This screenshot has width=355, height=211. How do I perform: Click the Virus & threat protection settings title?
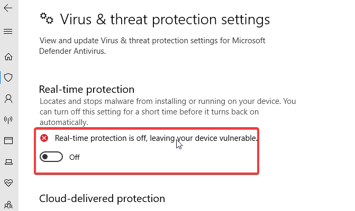[x=165, y=20]
